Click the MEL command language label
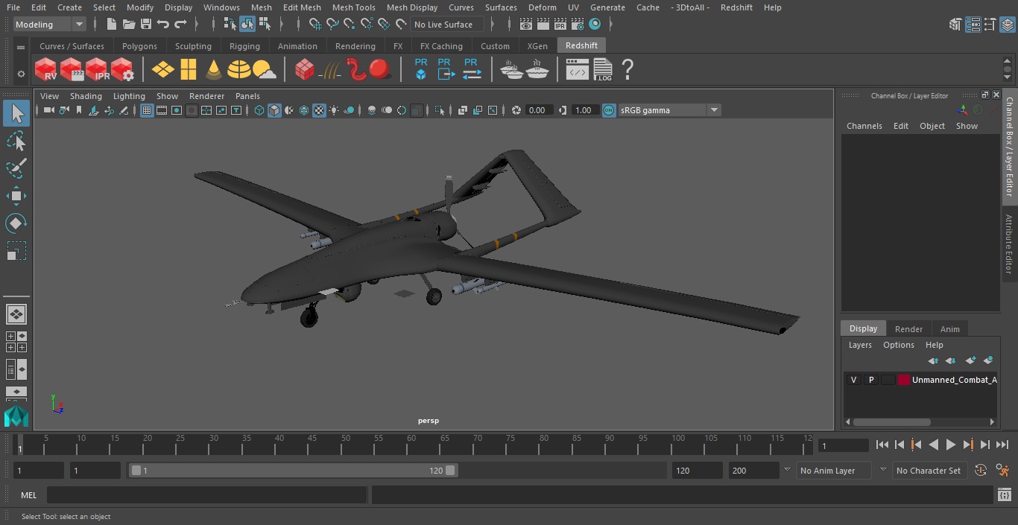Viewport: 1018px width, 525px height. [x=29, y=495]
